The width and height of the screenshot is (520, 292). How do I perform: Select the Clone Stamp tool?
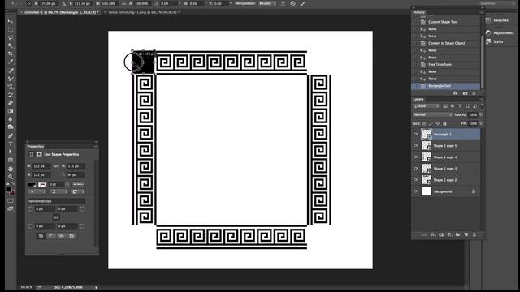11,87
